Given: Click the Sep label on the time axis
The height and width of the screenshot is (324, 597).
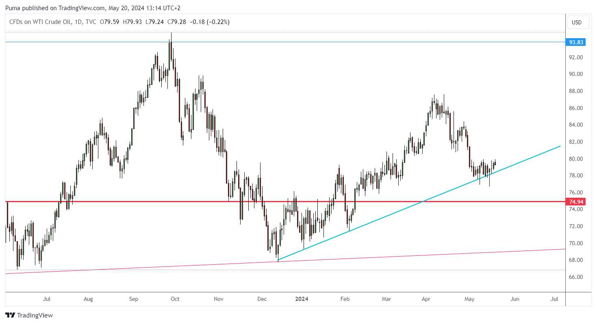Looking at the screenshot, I should pos(134,299).
